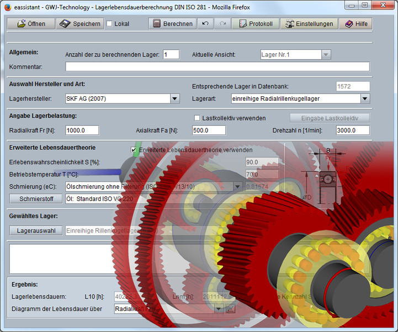Click the Radialkraft Fr input field

(82, 131)
